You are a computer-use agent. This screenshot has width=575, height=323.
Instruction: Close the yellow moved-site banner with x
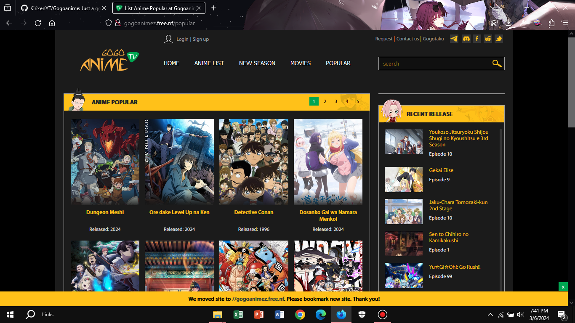[x=563, y=287]
